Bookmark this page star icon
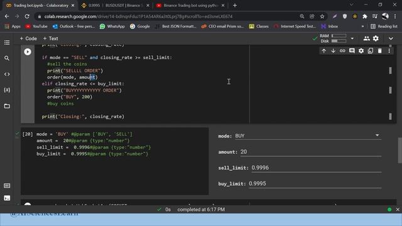 (322, 16)
